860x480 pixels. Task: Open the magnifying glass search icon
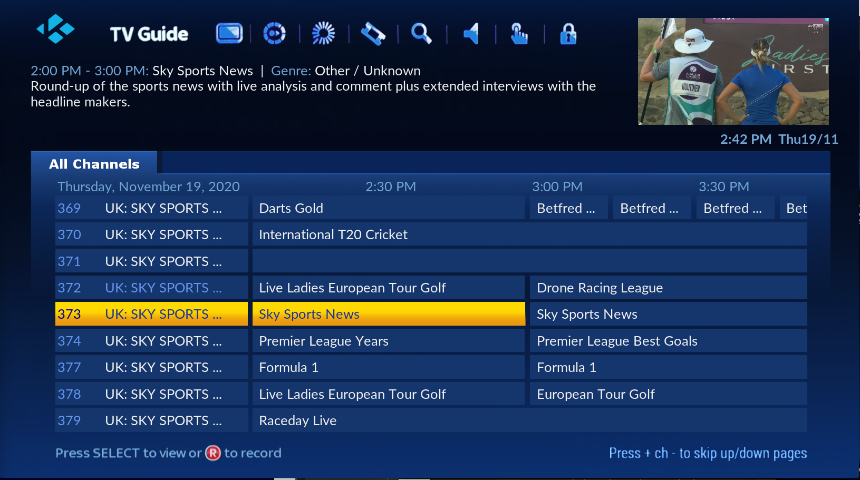click(x=421, y=33)
